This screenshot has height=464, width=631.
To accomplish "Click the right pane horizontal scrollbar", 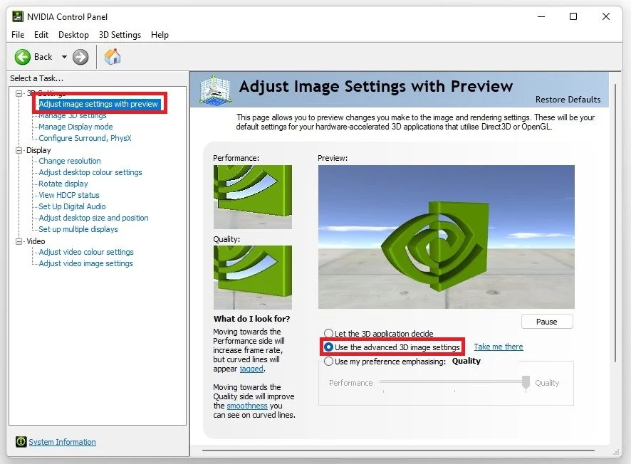I will (398, 450).
